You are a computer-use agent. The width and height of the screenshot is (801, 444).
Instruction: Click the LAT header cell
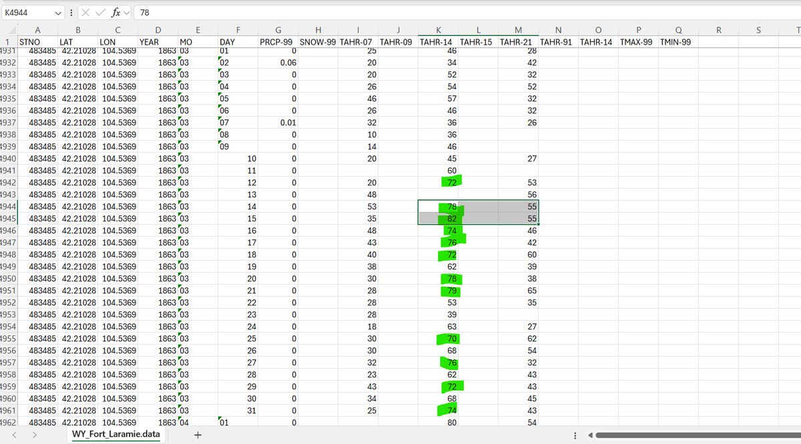(77, 42)
